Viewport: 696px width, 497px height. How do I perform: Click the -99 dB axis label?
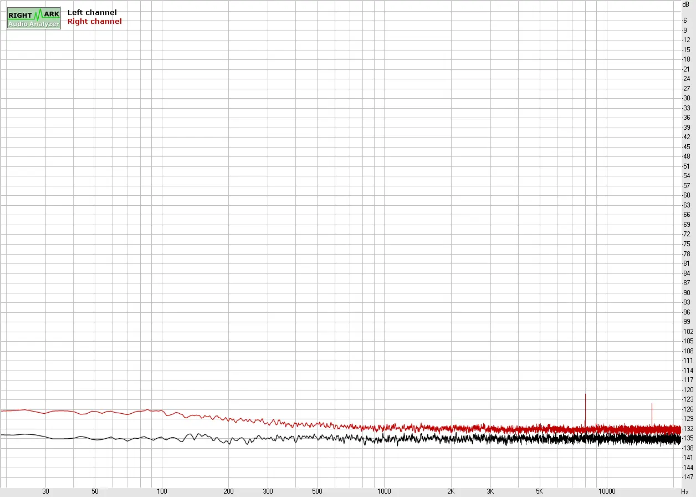(686, 322)
